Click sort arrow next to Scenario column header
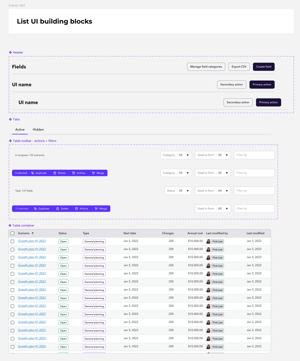This screenshot has height=361, width=300. [33, 233]
